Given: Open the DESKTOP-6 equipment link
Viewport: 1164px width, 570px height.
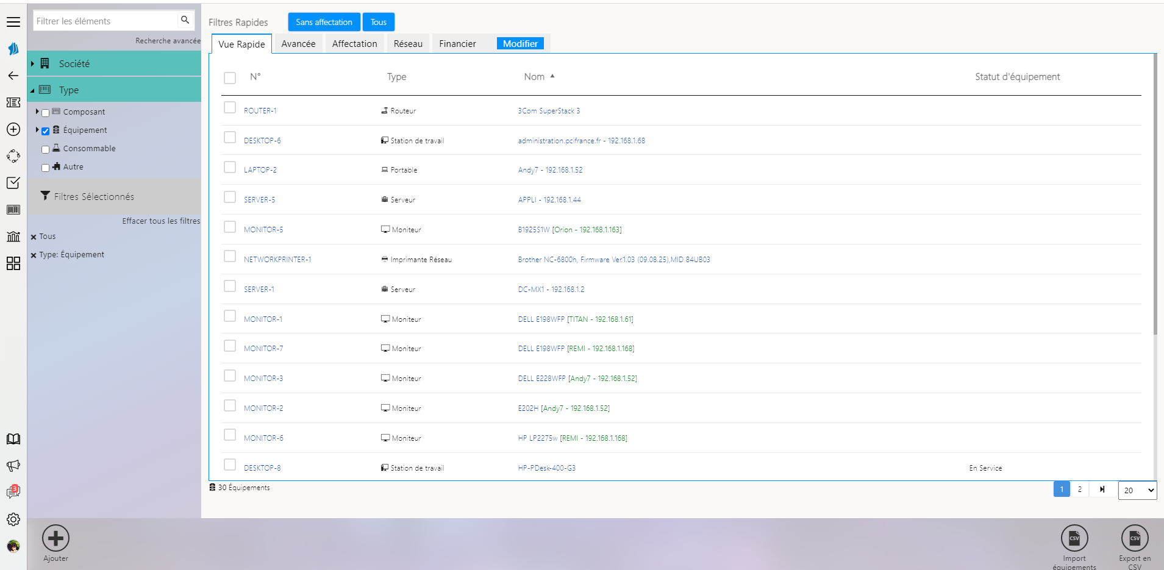Looking at the screenshot, I should 262,141.
